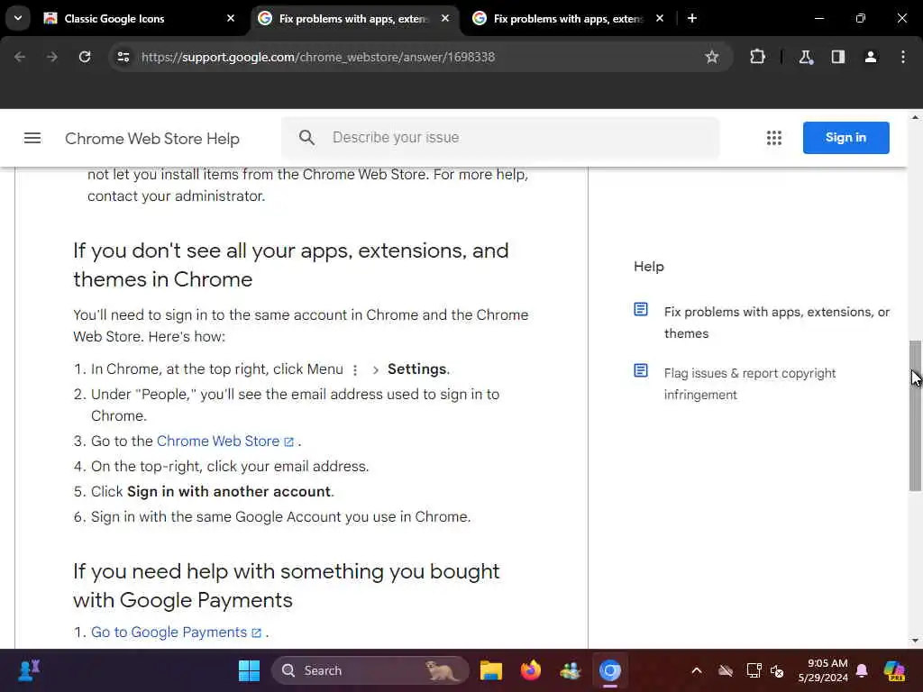Open the hamburger main menu
Viewport: 923px width, 692px height.
[32, 138]
